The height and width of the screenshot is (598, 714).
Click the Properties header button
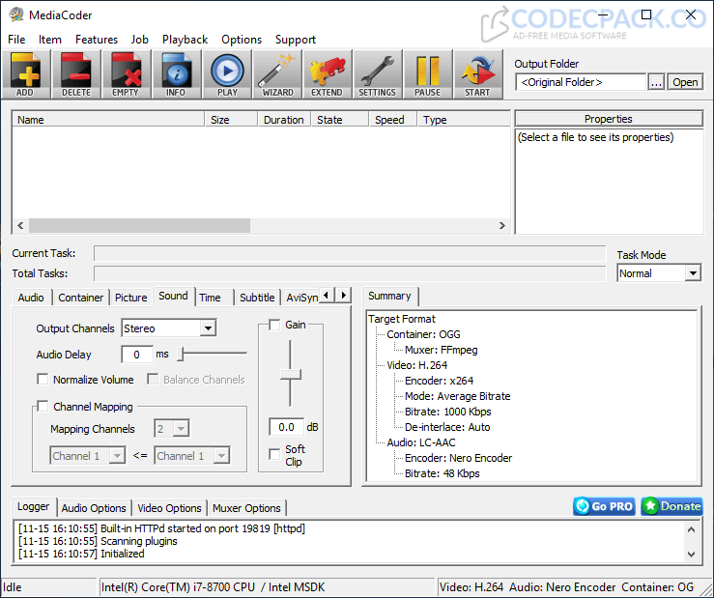click(609, 119)
